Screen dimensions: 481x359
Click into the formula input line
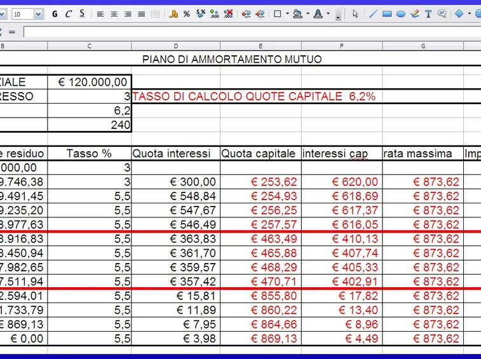pyautogui.click(x=252, y=32)
